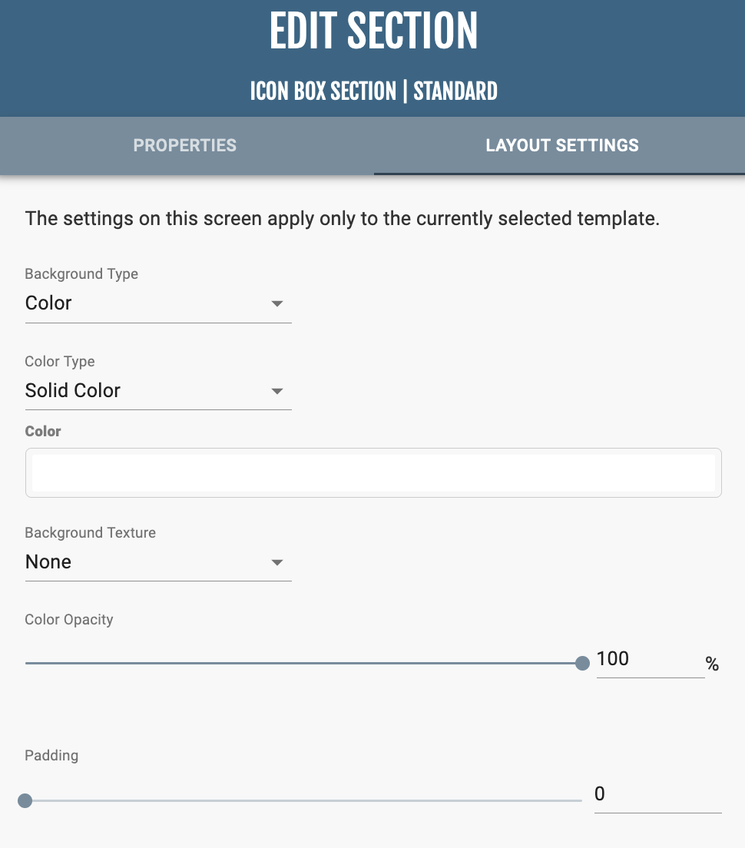Click the Background Type field label
The width and height of the screenshot is (745, 848).
[81, 274]
